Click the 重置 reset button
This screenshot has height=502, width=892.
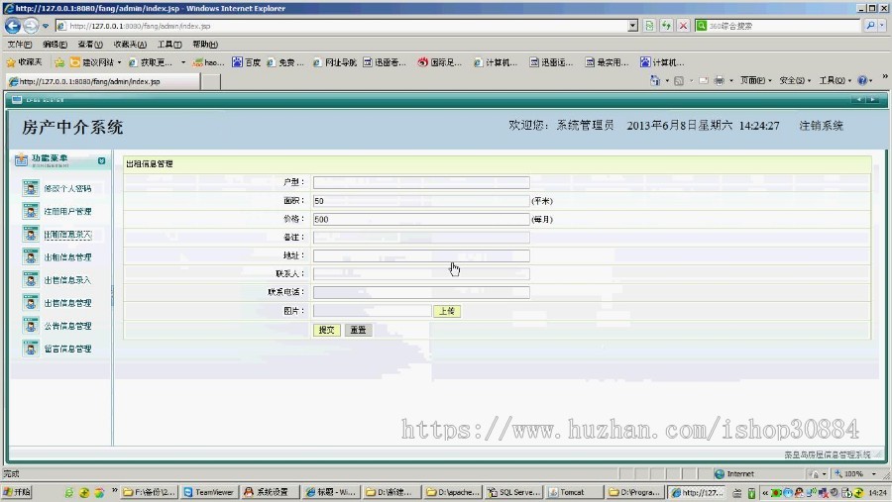point(359,330)
